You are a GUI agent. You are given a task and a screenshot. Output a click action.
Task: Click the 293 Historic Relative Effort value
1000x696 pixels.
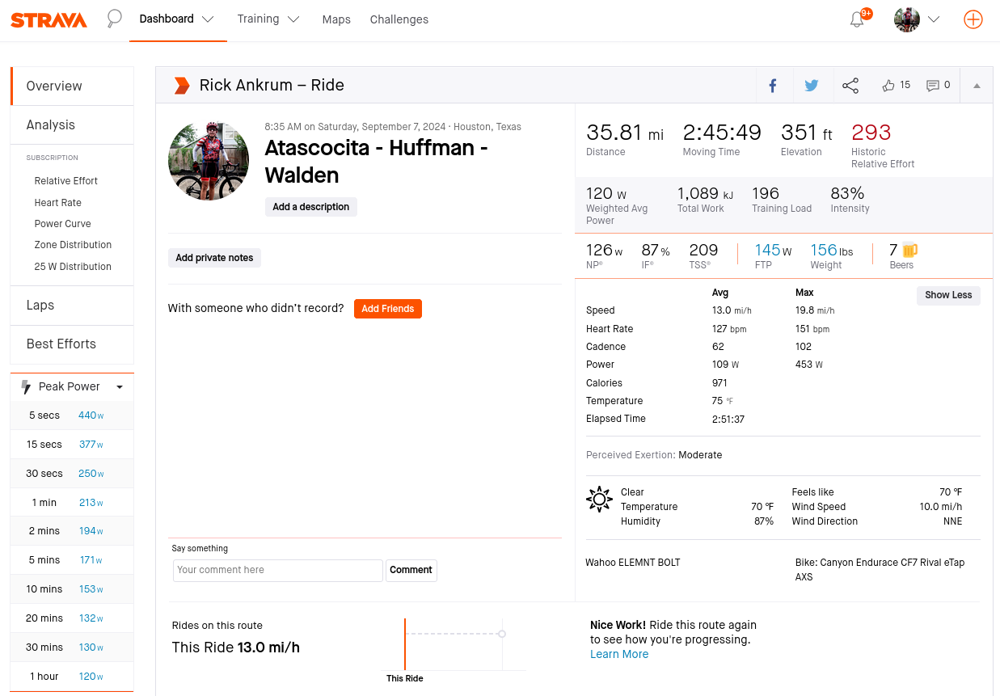[871, 133]
